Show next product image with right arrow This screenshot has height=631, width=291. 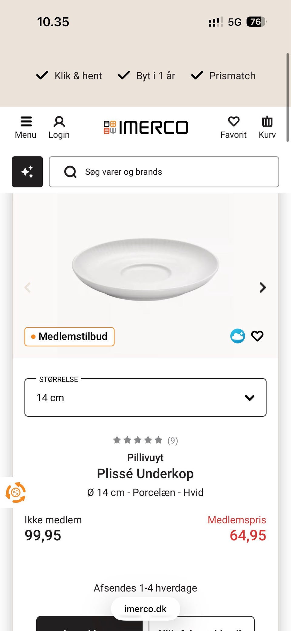[x=263, y=287]
